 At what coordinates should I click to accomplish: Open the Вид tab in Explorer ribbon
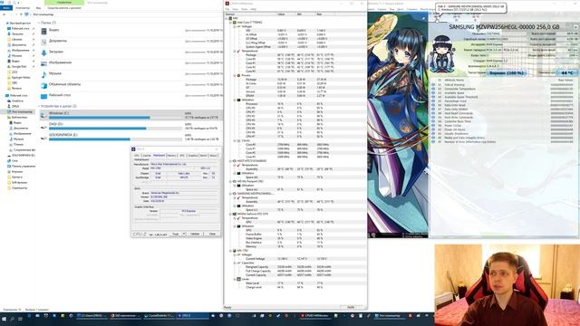(x=38, y=7)
